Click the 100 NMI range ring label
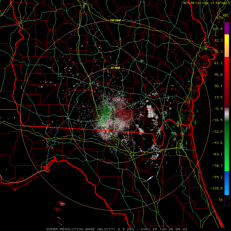The height and width of the screenshot is (231, 231). (x=115, y=20)
